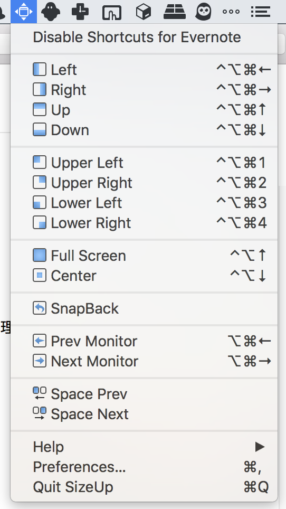Open the ghost icon in menu bar
This screenshot has height=509, width=286.
pos(51,12)
